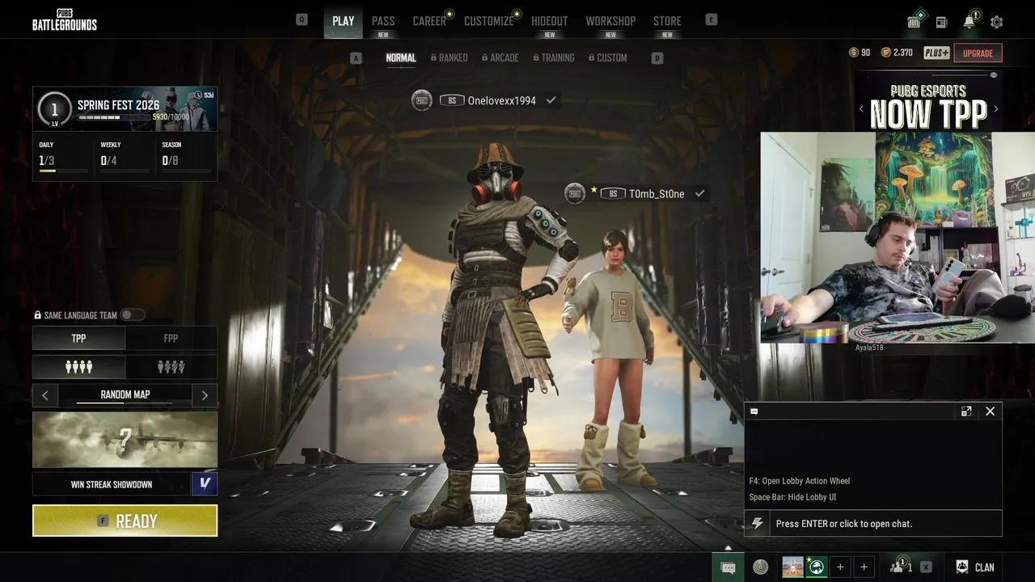Click the G-Coin balance icon
Viewport: 1035px width, 582px height.
(x=854, y=53)
